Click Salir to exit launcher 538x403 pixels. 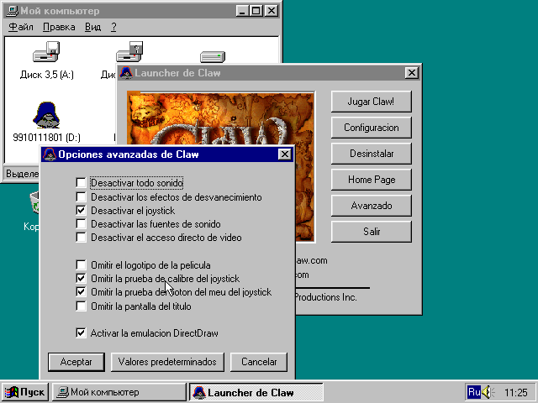[x=372, y=232]
